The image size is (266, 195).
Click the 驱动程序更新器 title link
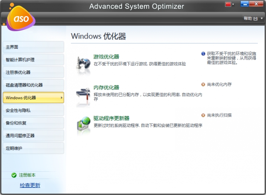point(111,118)
